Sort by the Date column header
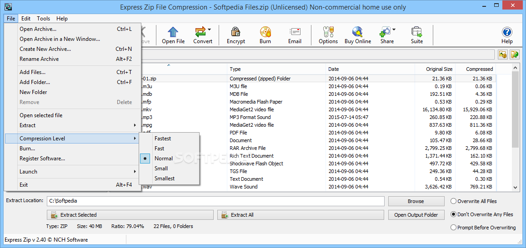Screen dimensions: 526x248 point(371,69)
